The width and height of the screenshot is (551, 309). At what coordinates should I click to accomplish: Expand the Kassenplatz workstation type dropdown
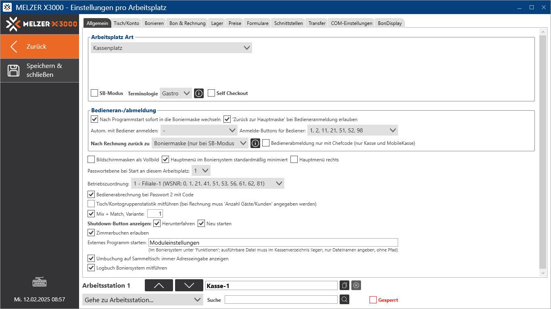171,48
